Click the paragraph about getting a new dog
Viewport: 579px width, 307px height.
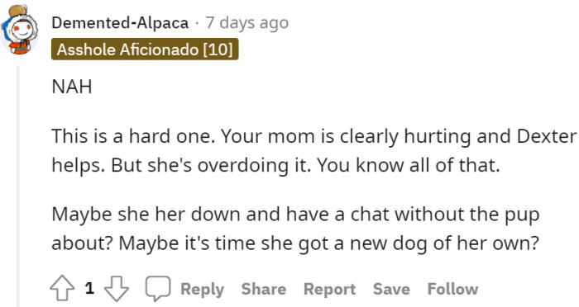tap(295, 229)
